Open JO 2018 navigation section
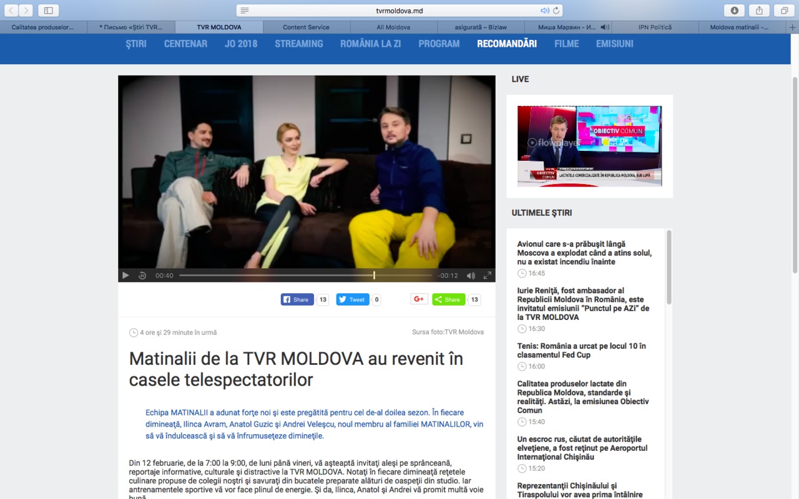799x499 pixels. 241,44
